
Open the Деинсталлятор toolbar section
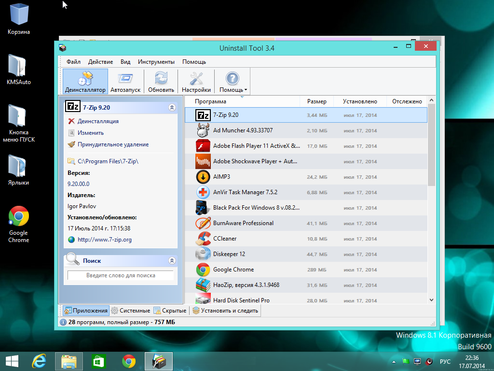pyautogui.click(x=85, y=82)
